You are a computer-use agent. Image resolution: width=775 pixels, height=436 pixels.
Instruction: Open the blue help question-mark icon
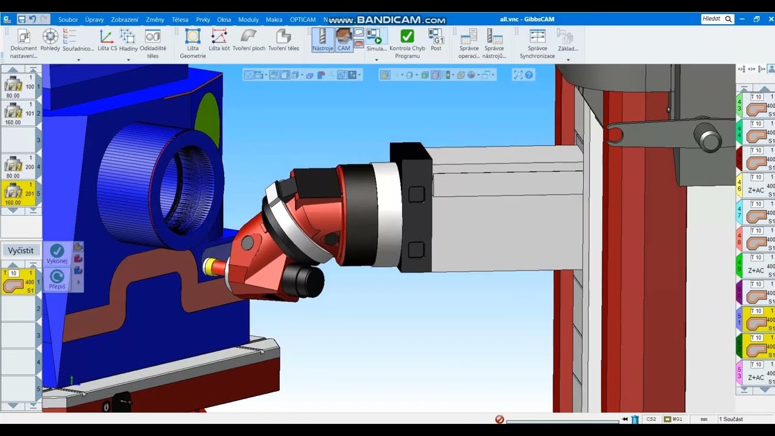pos(529,75)
